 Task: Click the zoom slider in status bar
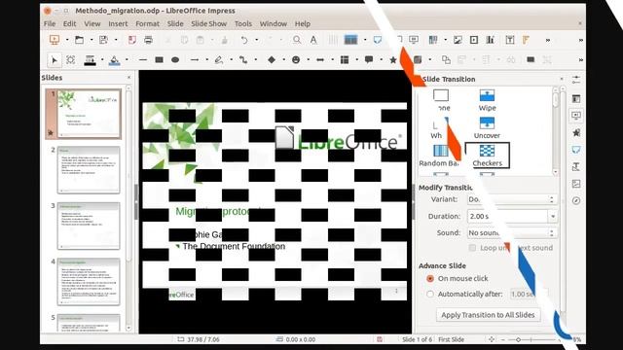pyautogui.click(x=530, y=339)
